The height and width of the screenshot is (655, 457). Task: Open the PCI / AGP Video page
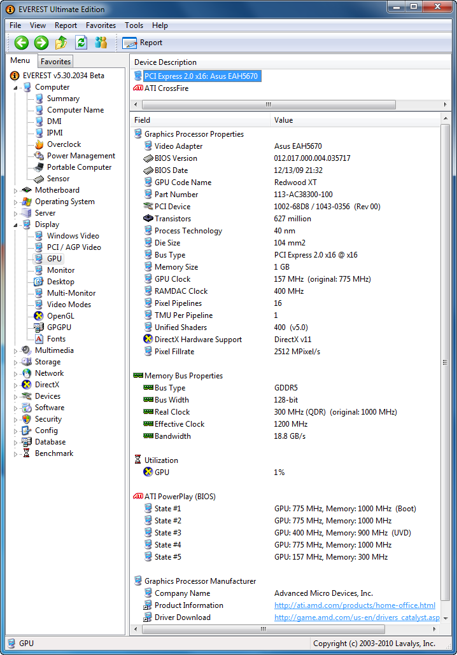[74, 247]
